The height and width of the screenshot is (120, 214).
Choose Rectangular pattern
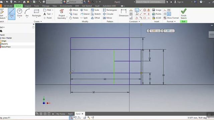[110, 10]
